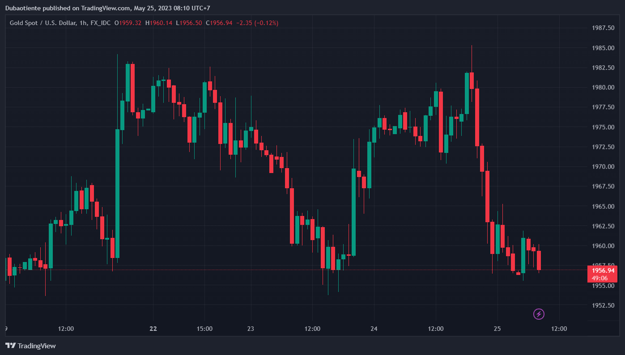Click the red current price label 1956.94
This screenshot has width=625, height=355.
click(x=603, y=270)
